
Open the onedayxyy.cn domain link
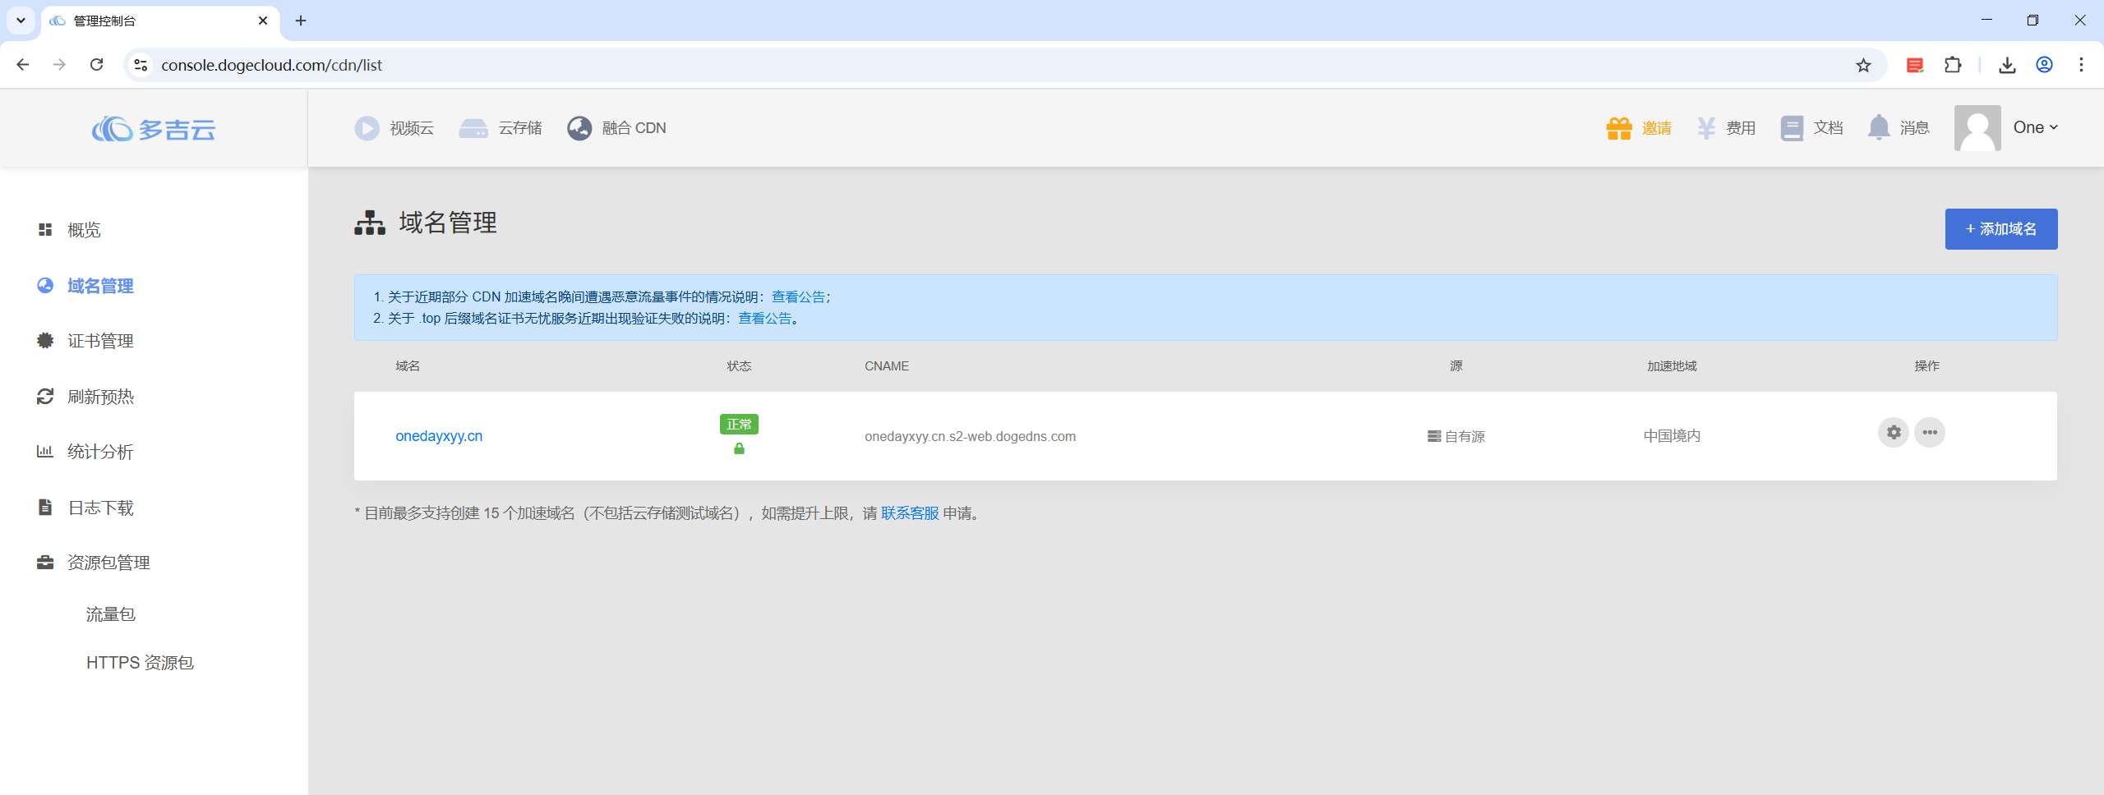[439, 436]
